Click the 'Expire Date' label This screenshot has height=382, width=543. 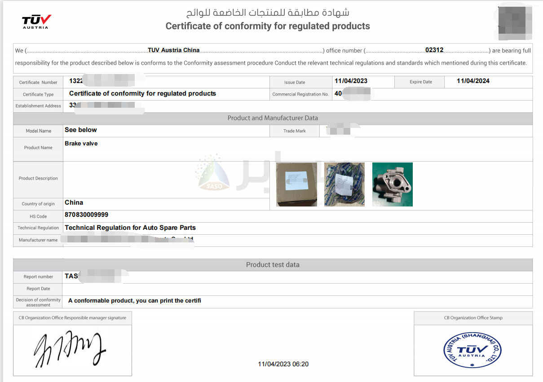(x=421, y=82)
